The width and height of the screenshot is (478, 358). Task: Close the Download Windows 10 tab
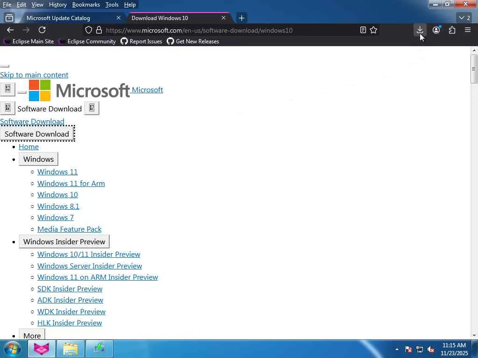point(224,18)
